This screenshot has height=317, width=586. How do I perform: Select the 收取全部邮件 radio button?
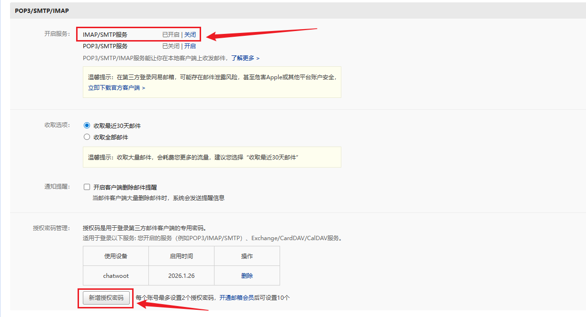(87, 137)
